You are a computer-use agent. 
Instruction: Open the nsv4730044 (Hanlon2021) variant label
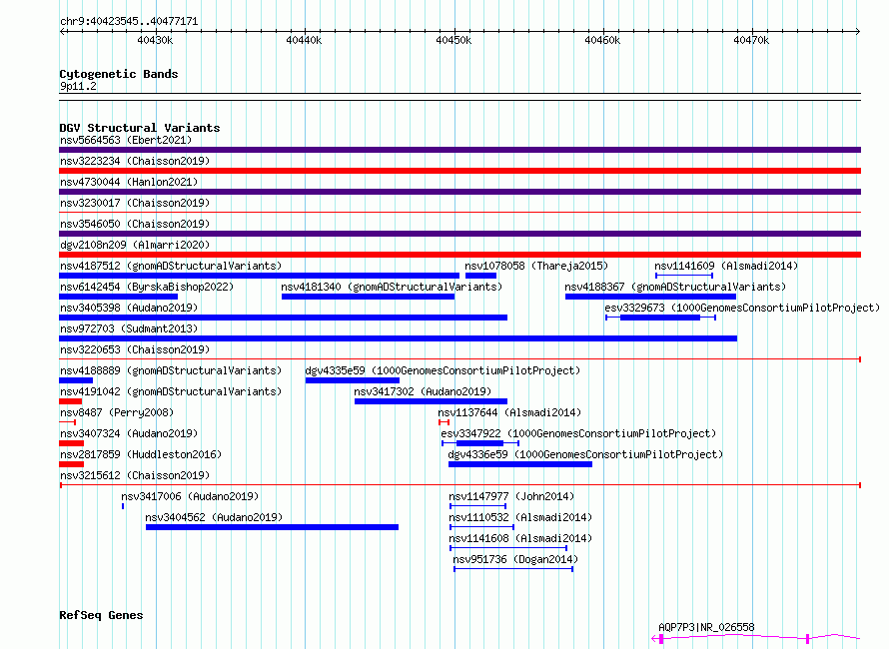129,182
